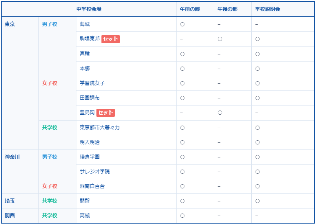316x224 pixels.
Task: Open the 鎌倉学園 school link
Action: click(90, 157)
